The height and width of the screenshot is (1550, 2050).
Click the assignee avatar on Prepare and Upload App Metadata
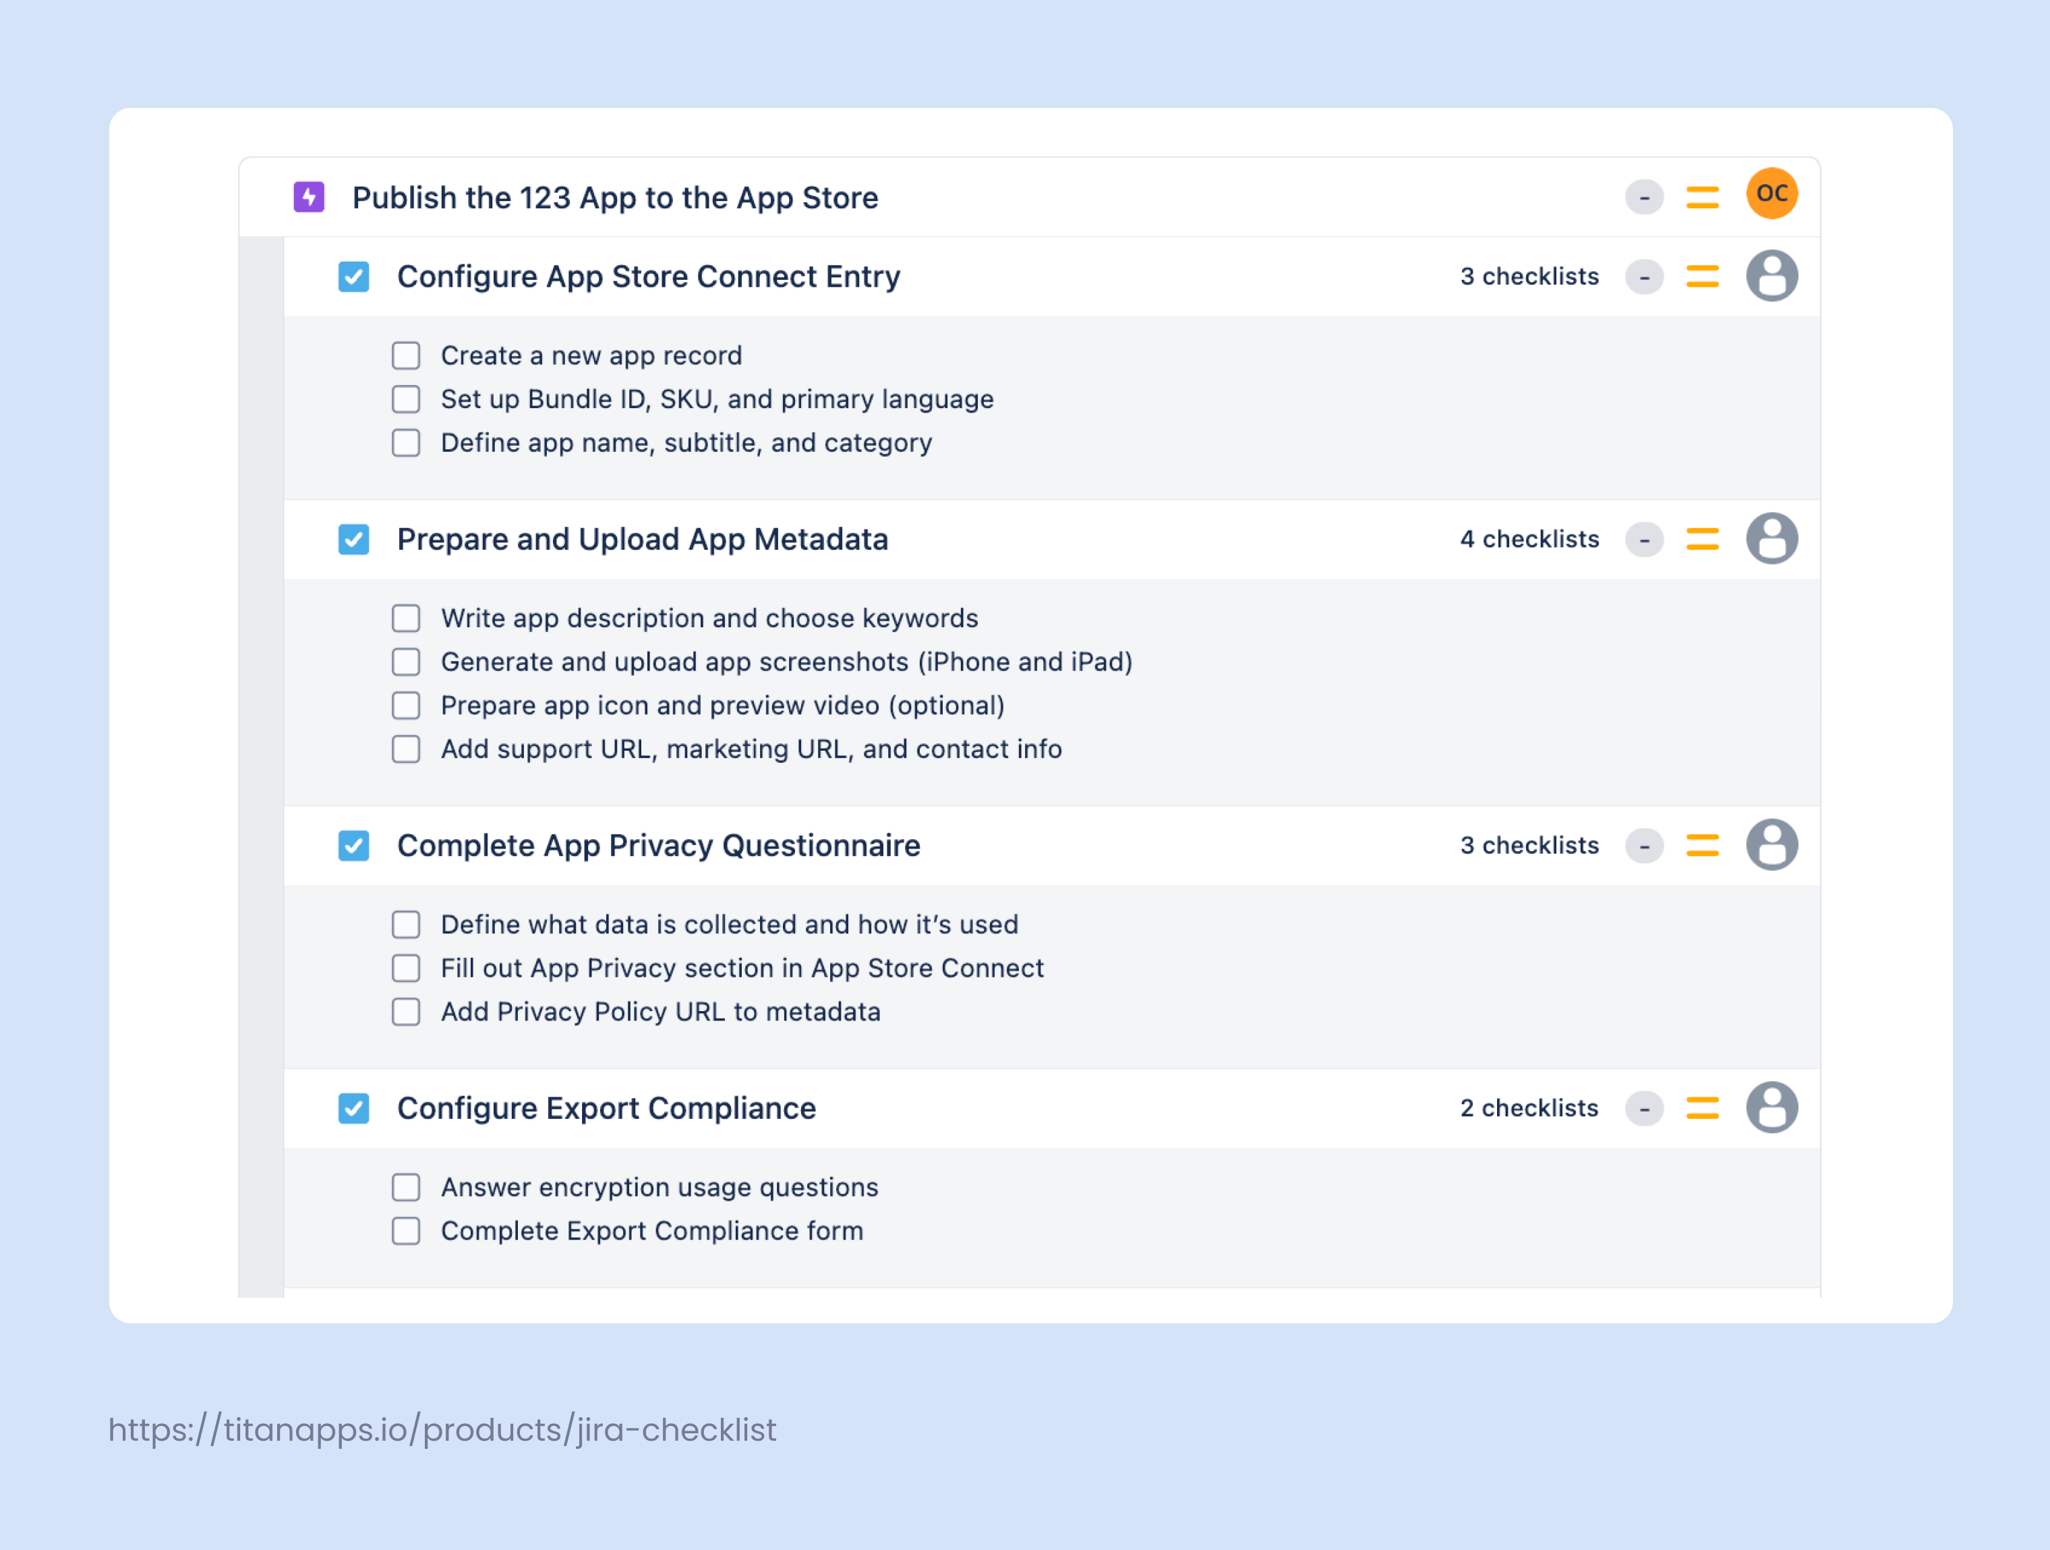1771,539
